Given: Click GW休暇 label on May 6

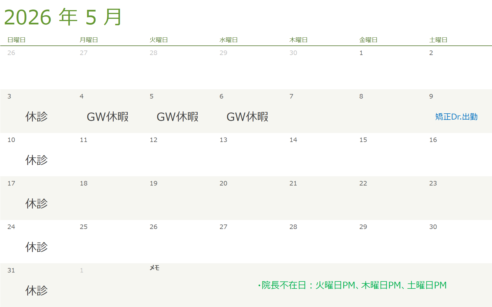Looking at the screenshot, I should click(247, 117).
